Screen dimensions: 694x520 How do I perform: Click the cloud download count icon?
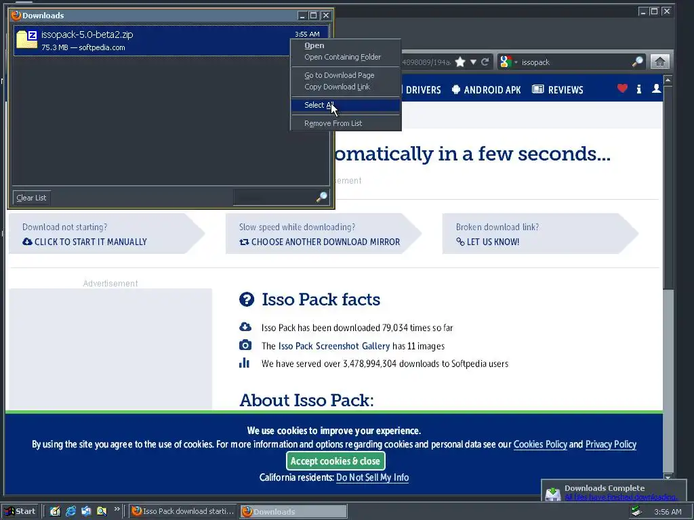click(245, 327)
